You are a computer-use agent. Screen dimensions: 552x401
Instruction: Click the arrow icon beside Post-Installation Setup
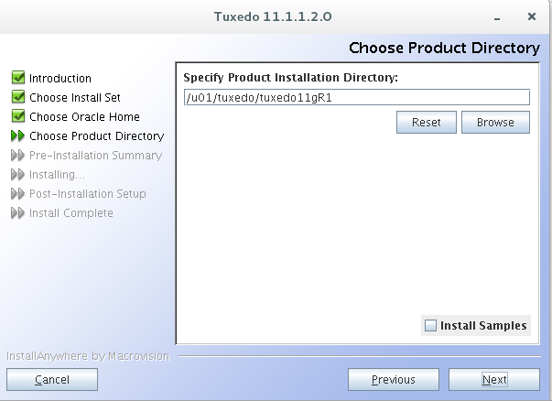17,194
